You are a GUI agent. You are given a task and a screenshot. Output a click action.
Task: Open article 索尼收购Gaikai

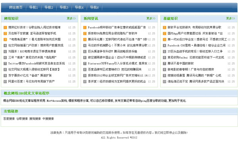(196, 58)
